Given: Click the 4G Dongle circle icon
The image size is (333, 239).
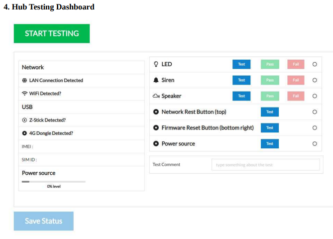Looking at the screenshot, I should click(x=24, y=133).
